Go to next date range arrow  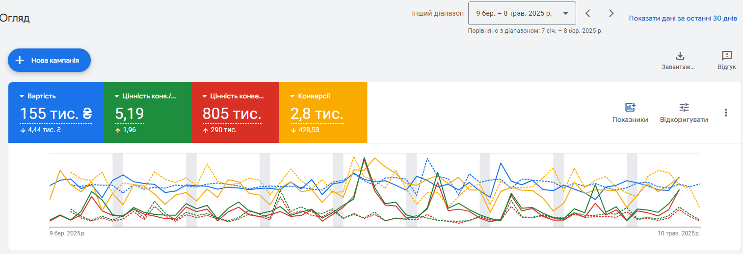[611, 13]
